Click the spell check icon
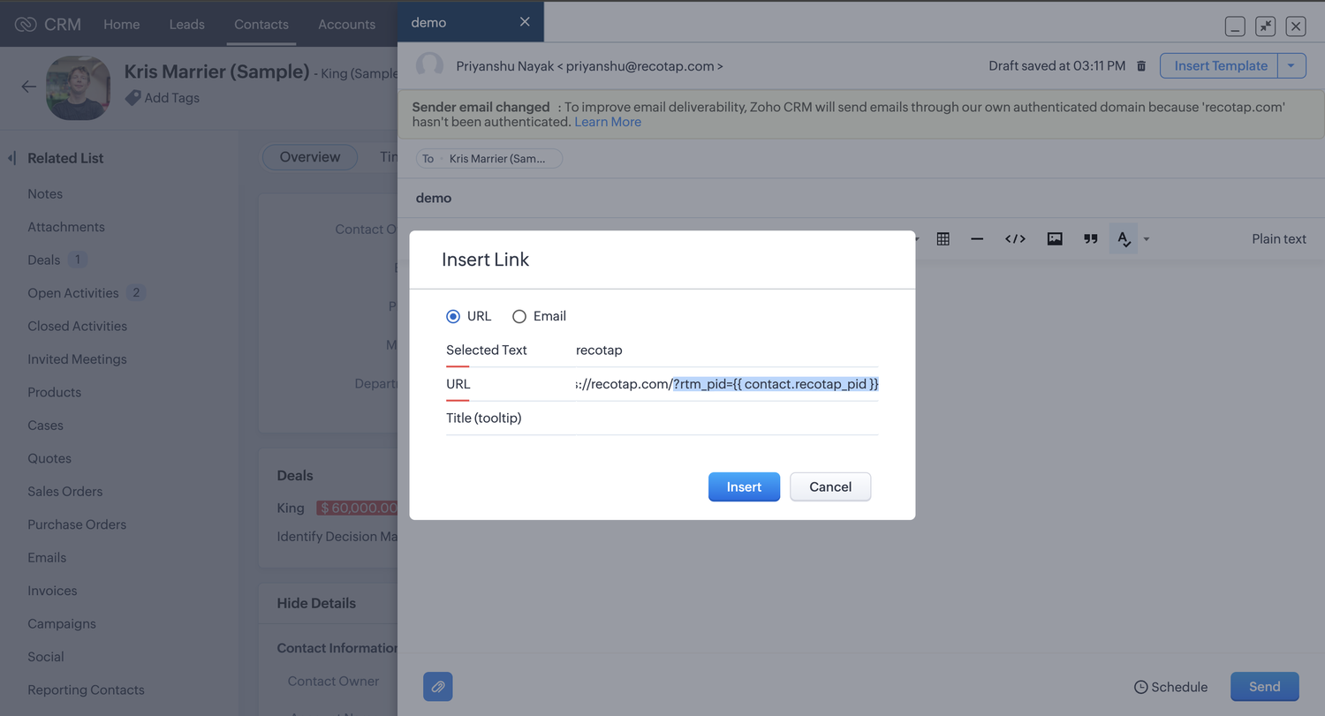 pos(1124,238)
